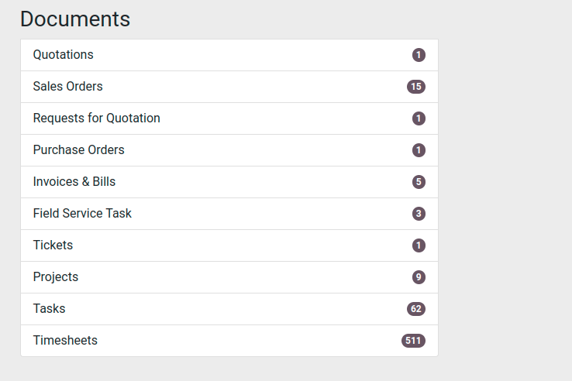The image size is (572, 381).
Task: Click the Quotations count badge showing 1
Action: pos(419,55)
